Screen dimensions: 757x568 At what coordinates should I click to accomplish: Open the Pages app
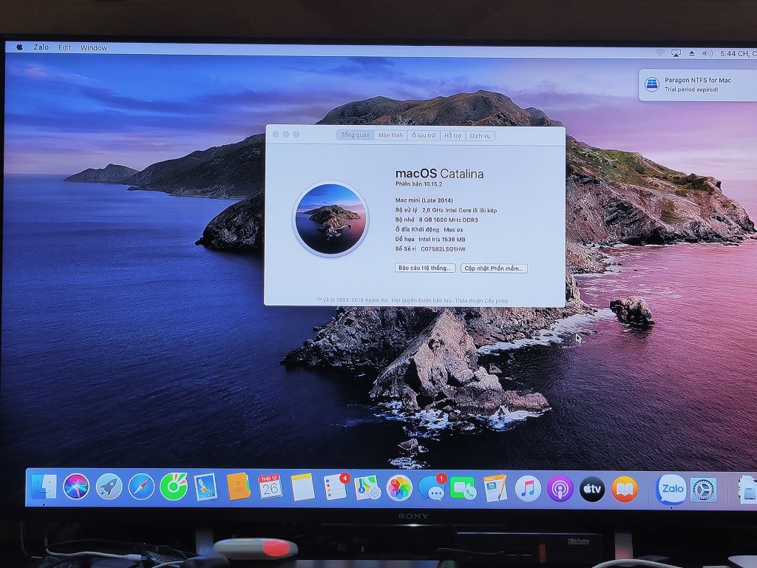(496, 488)
